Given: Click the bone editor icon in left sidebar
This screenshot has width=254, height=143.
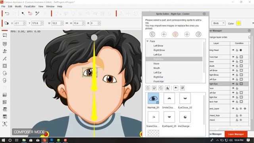Looking at the screenshot, I should [x=5, y=58].
